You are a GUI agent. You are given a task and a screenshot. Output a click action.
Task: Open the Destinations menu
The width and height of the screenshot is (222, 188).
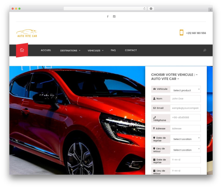(x=69, y=51)
